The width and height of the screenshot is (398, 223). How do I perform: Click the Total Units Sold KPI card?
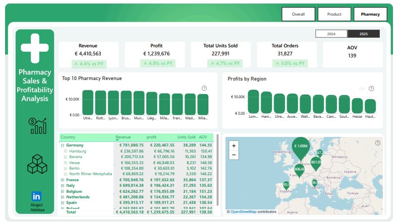221,55
